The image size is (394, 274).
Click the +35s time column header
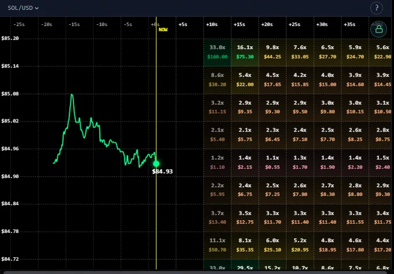(x=349, y=24)
